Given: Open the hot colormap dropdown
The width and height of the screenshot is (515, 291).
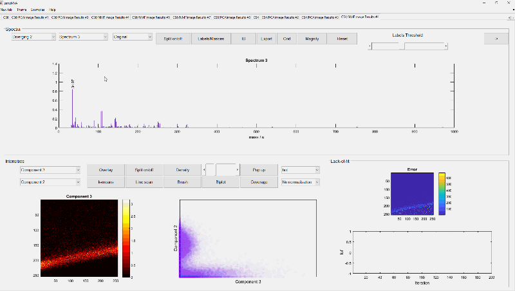Looking at the screenshot, I should (300, 170).
